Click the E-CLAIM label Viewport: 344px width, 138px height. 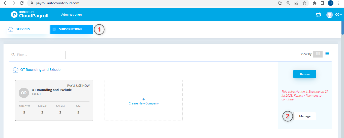pos(60,106)
